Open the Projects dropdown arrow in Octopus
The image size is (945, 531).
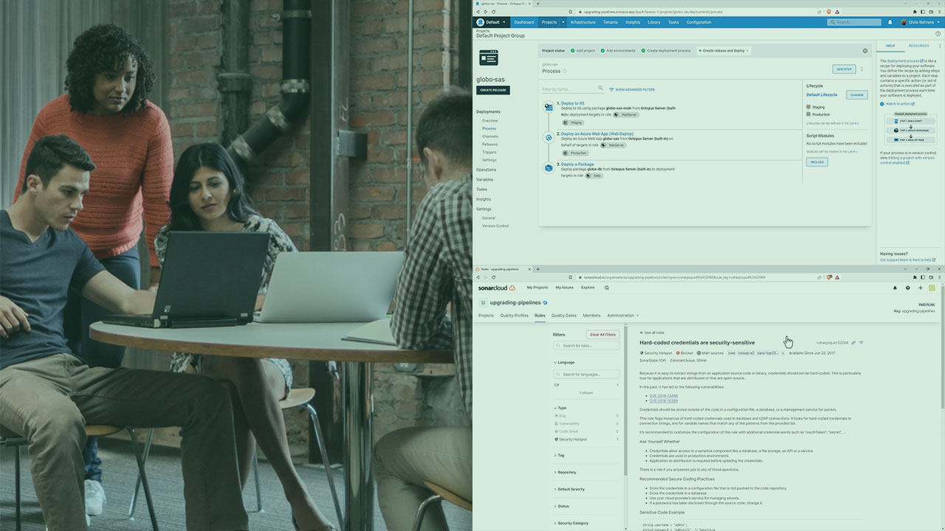pos(563,22)
